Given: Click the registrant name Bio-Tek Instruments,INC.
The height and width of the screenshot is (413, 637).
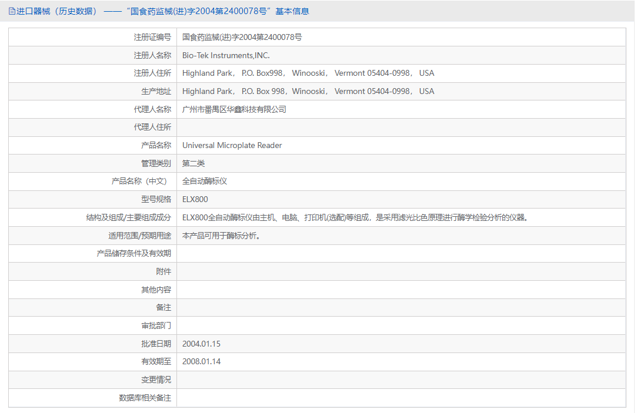Looking at the screenshot, I should [x=226, y=55].
